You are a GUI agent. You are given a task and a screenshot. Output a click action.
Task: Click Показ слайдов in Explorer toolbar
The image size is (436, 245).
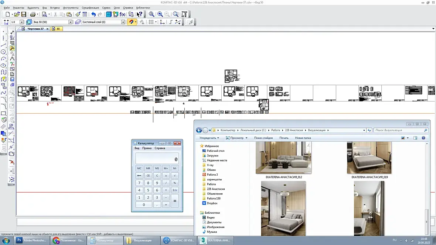(x=263, y=138)
